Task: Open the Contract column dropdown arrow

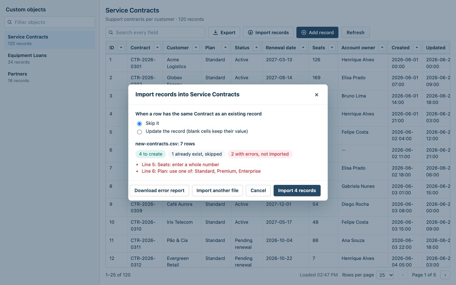Action: 157,48
